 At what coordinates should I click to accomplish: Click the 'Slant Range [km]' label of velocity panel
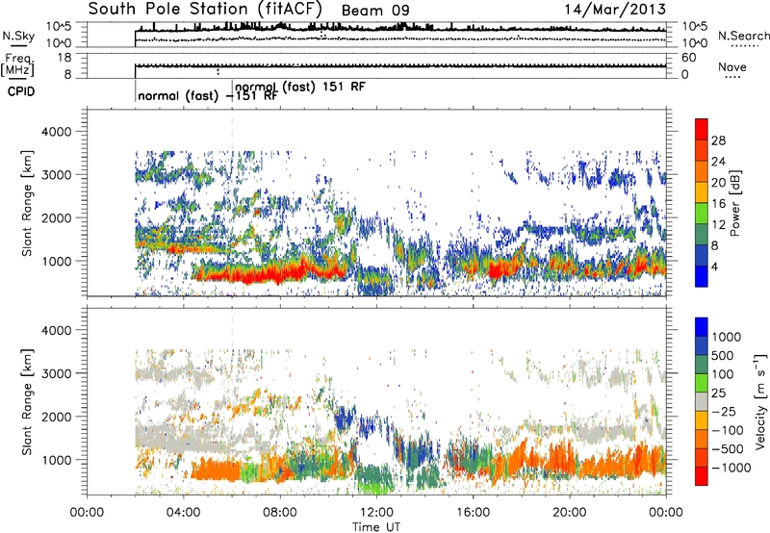[27, 401]
